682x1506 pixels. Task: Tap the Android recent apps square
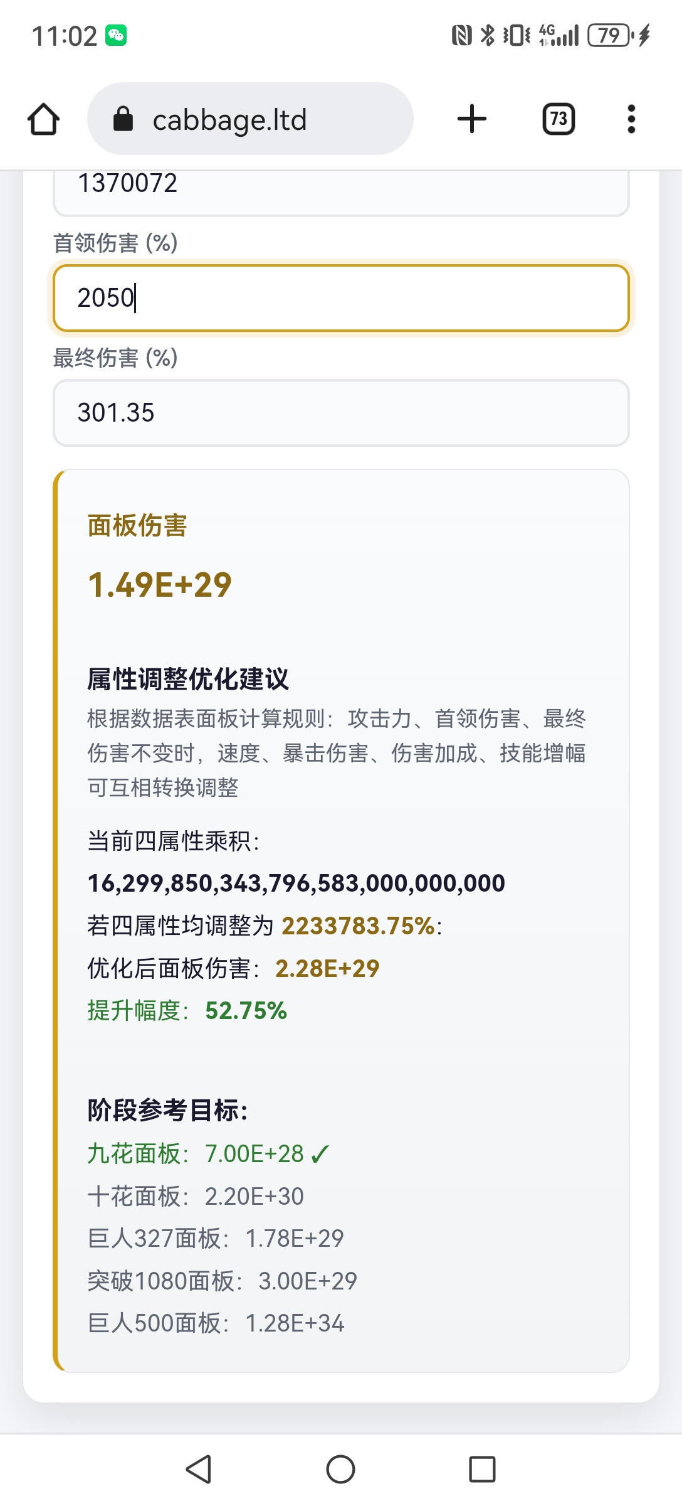point(482,1469)
